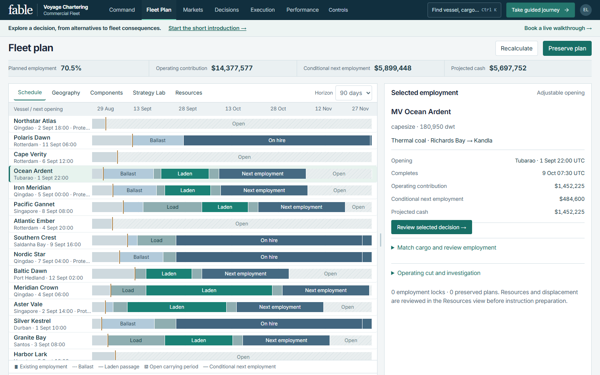Image resolution: width=600 pixels, height=375 pixels.
Task: Click Preserve plan
Action: [x=567, y=48]
